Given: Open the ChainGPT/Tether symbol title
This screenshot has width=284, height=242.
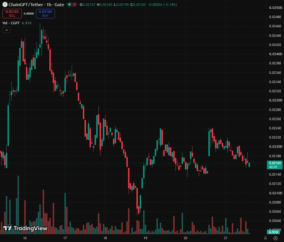Looking at the screenshot, I should (36, 4).
